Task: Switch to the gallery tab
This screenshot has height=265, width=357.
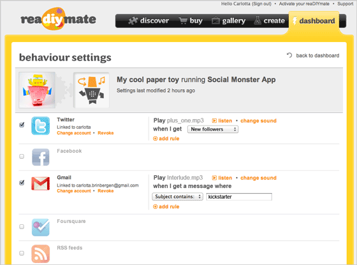Action: pyautogui.click(x=228, y=20)
